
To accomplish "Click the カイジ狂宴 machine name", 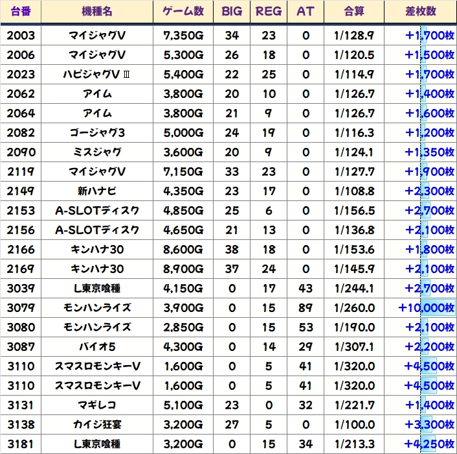I will pos(97,424).
